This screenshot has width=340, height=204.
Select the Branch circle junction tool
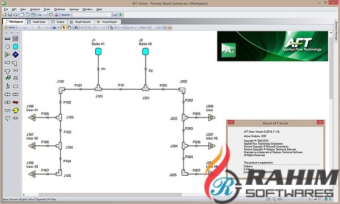click(7, 47)
